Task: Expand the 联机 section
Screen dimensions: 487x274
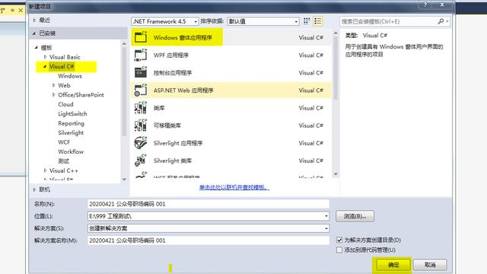Action: click(34, 190)
